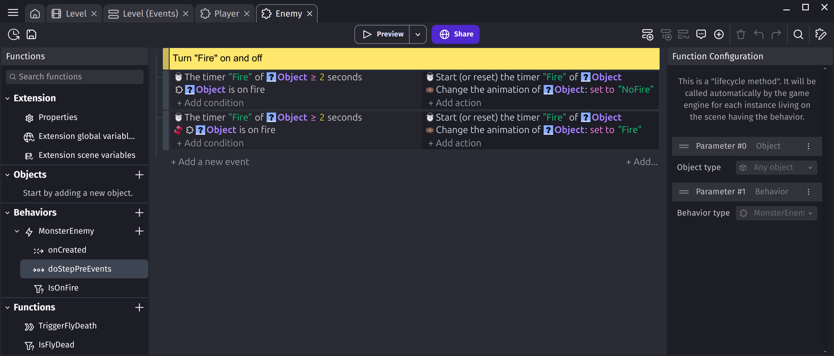Click the circled plus add-other icon

pos(719,34)
